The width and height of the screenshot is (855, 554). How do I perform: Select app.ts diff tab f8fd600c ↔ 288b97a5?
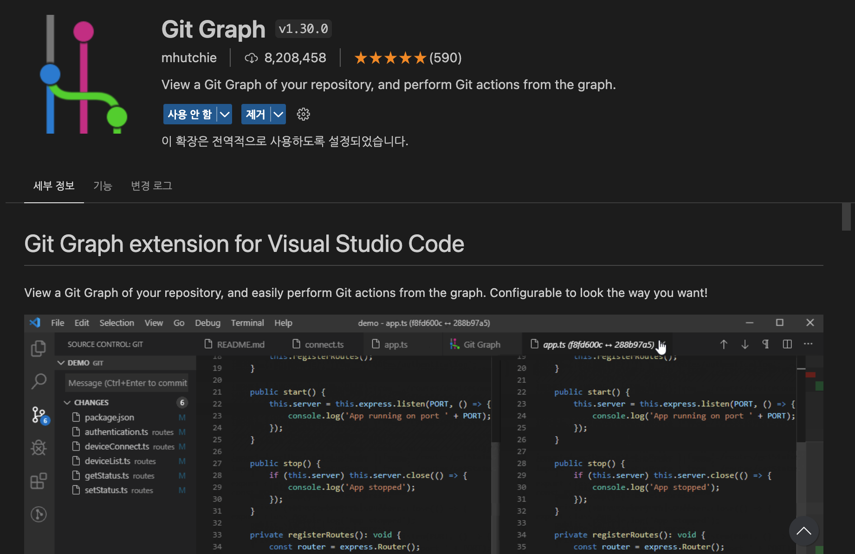(598, 344)
